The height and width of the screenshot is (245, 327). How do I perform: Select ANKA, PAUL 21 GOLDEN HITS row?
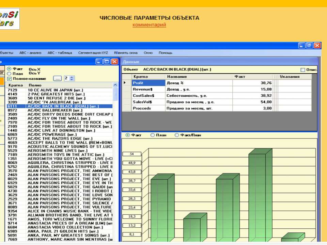(59, 231)
